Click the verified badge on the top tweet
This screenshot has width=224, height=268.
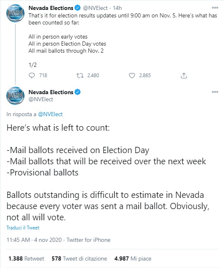[x=78, y=8]
